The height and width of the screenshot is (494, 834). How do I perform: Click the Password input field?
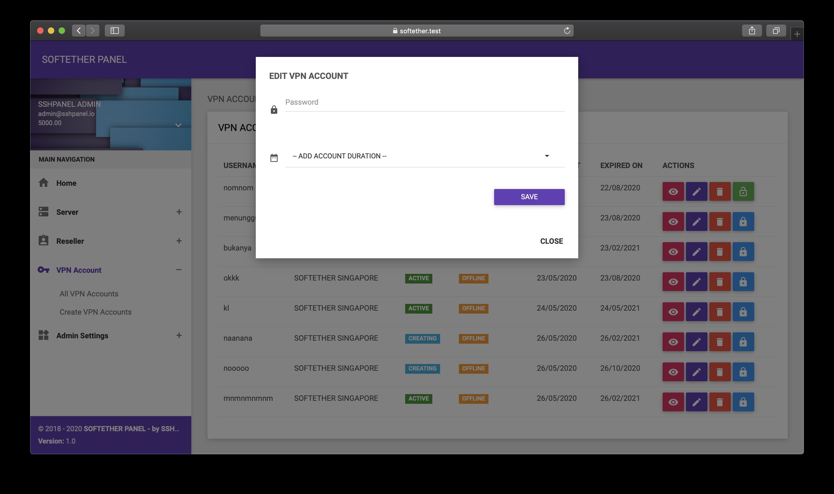point(425,102)
